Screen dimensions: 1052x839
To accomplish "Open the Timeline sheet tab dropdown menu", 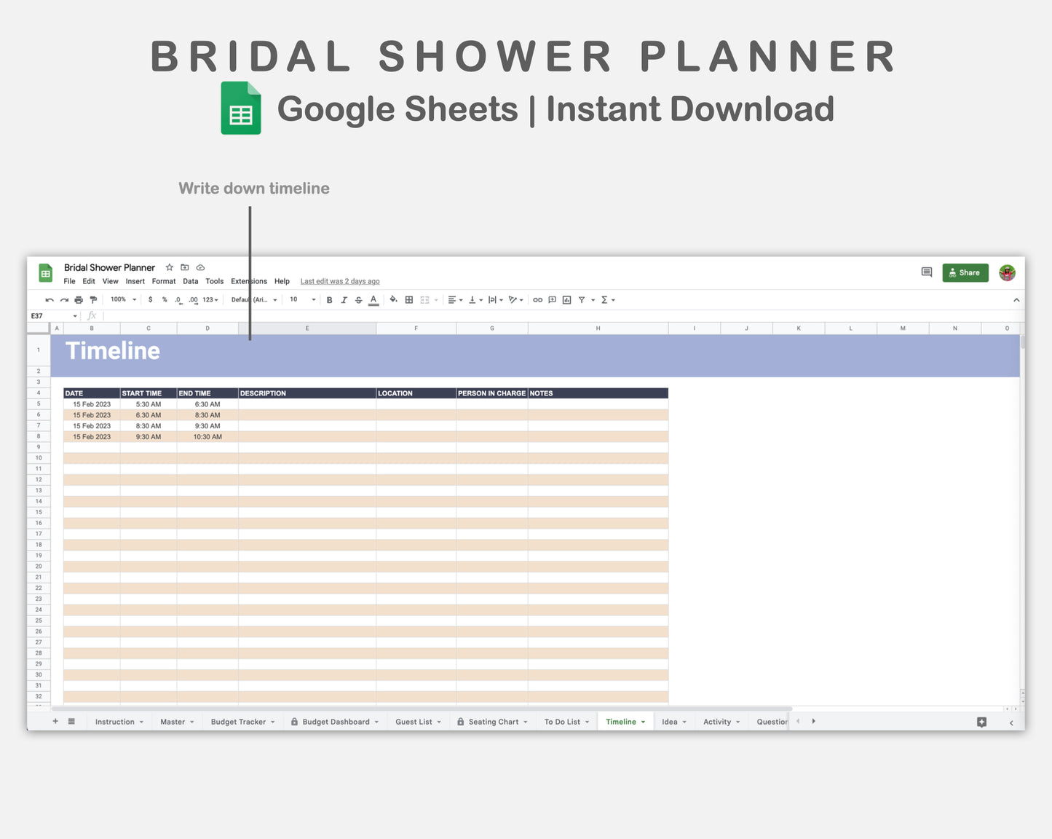I will [642, 721].
